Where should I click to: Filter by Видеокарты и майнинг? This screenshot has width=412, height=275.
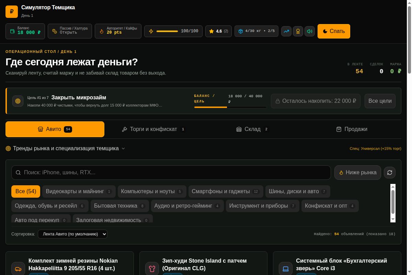[79, 191]
